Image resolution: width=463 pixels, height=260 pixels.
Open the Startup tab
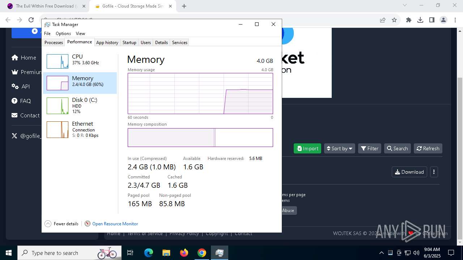click(129, 42)
